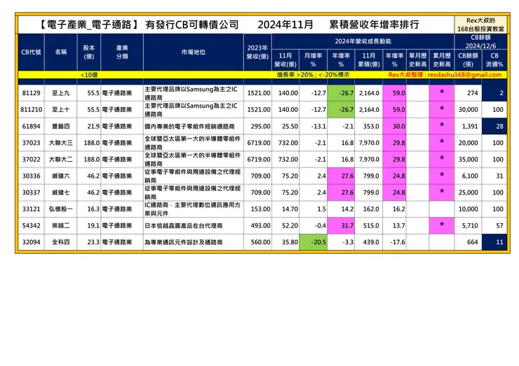
Task: Select the 名稱 column header
Action: pos(61,52)
